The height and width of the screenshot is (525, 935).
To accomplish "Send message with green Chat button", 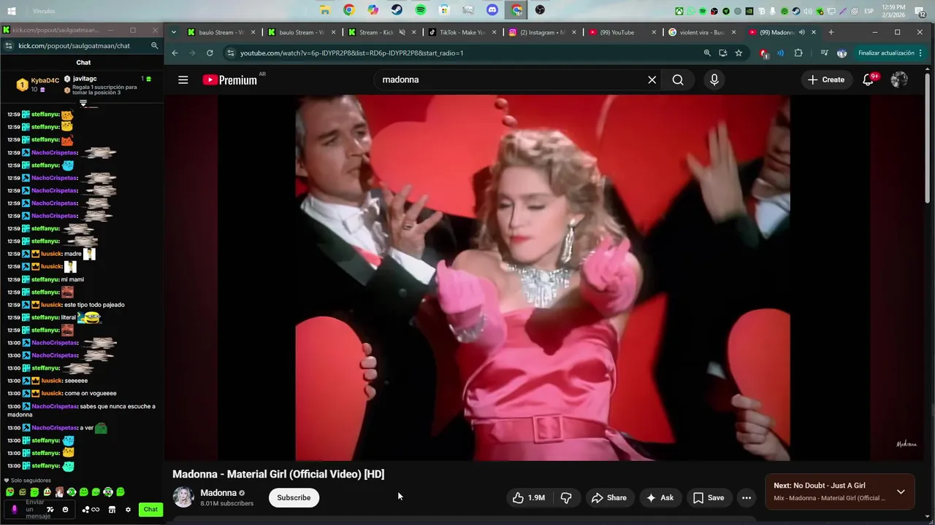I will 150,510.
